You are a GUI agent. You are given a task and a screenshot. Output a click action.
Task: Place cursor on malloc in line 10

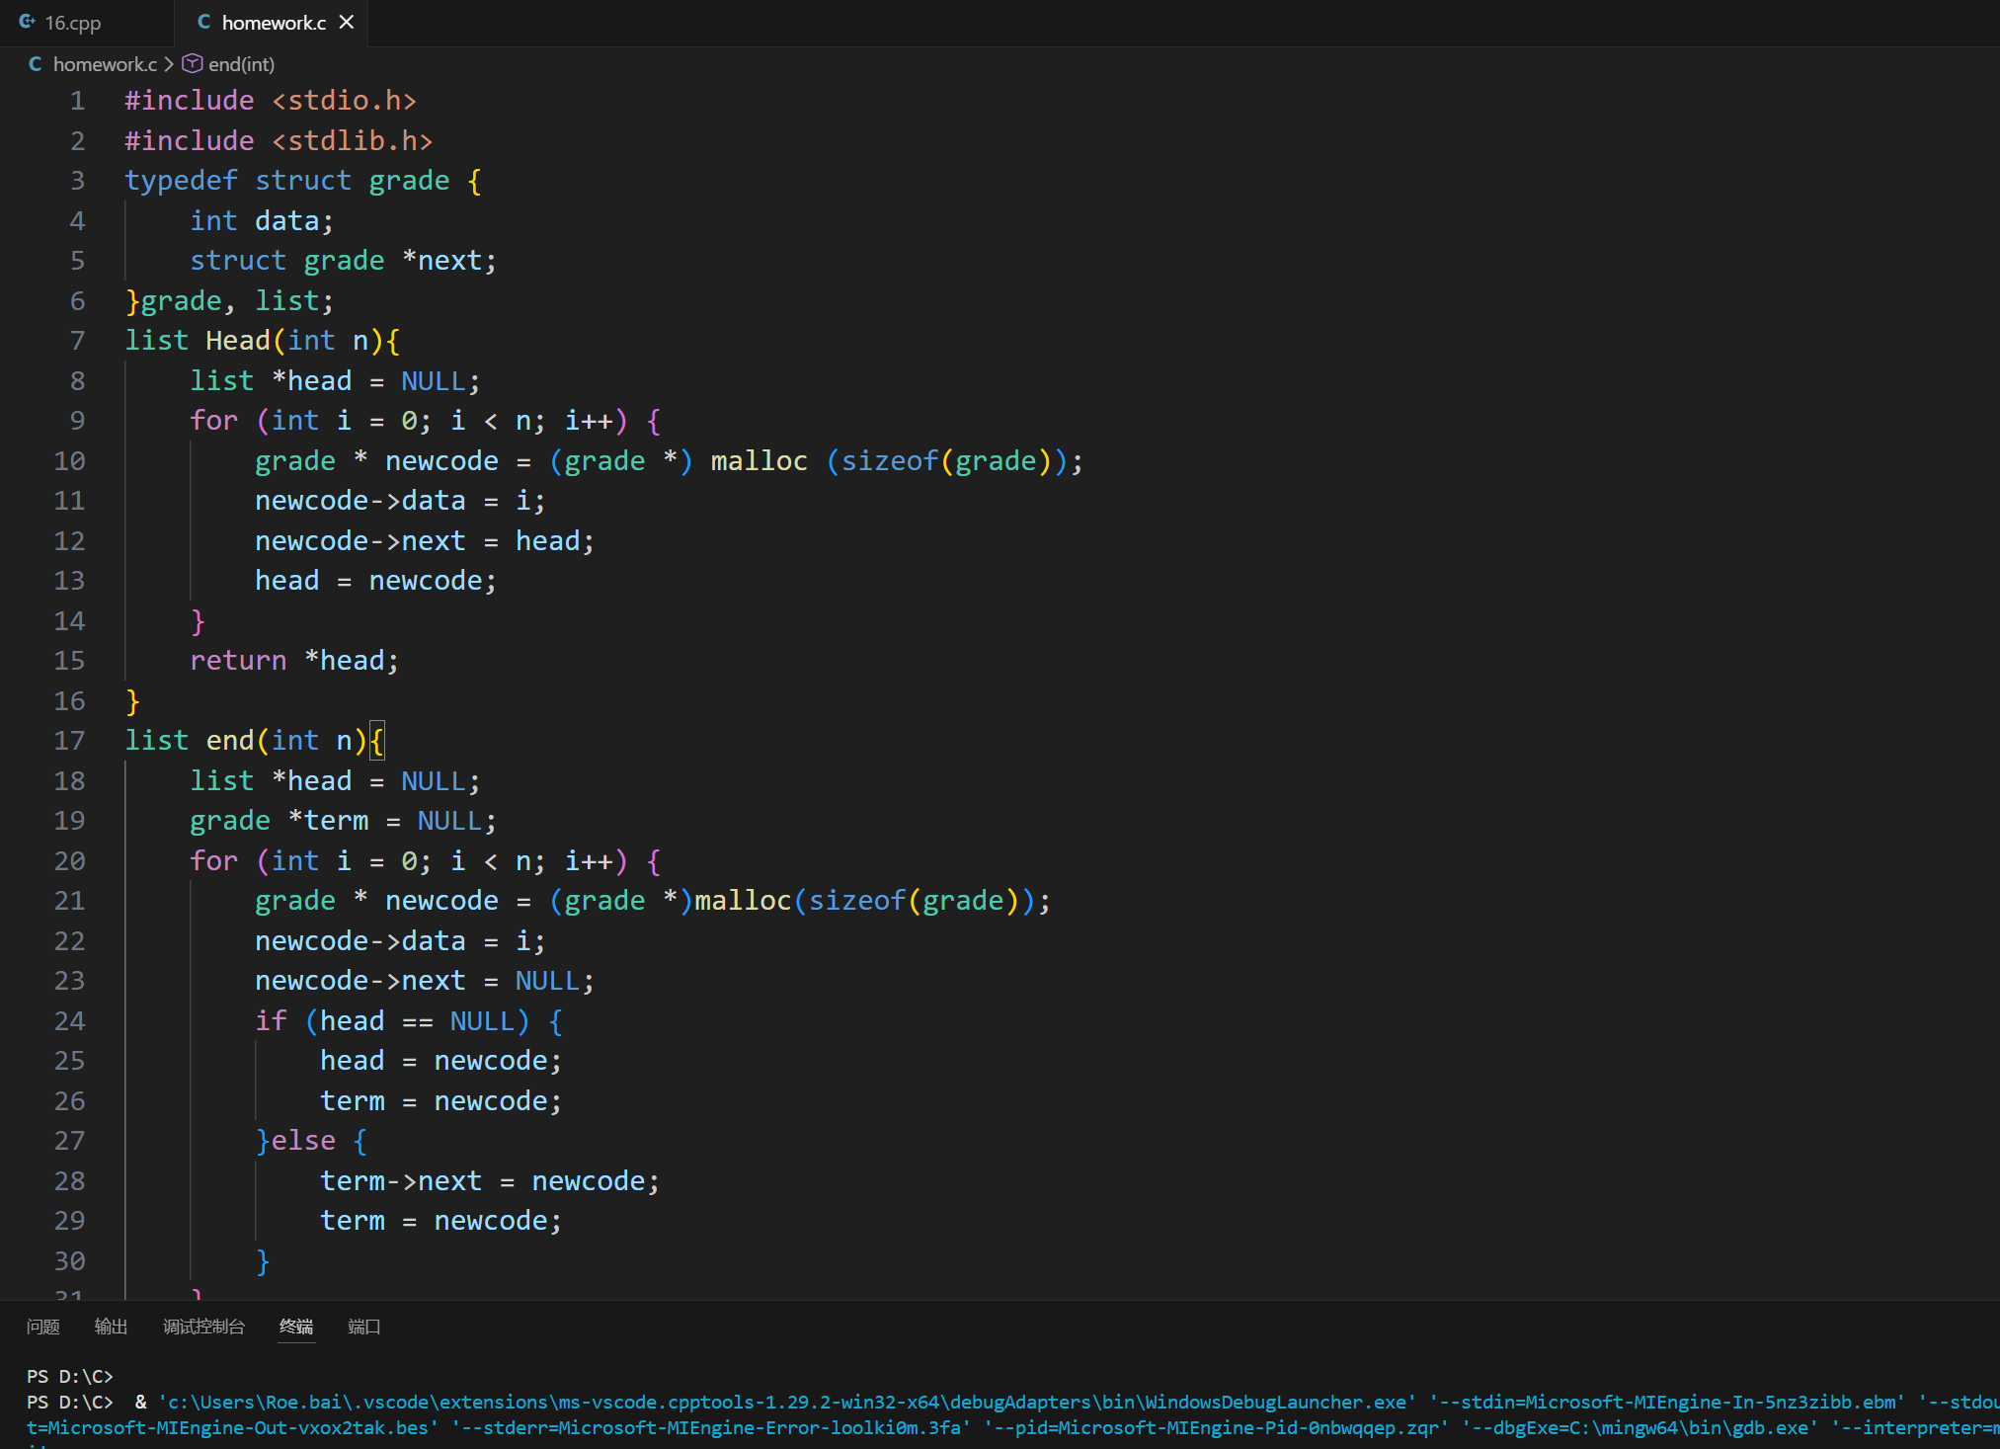[759, 461]
